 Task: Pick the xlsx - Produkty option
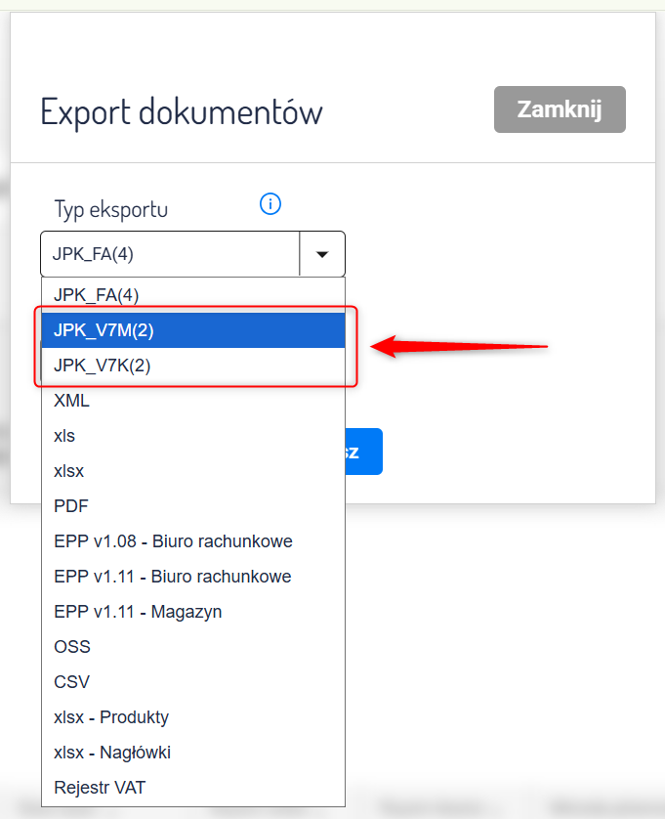[192, 717]
